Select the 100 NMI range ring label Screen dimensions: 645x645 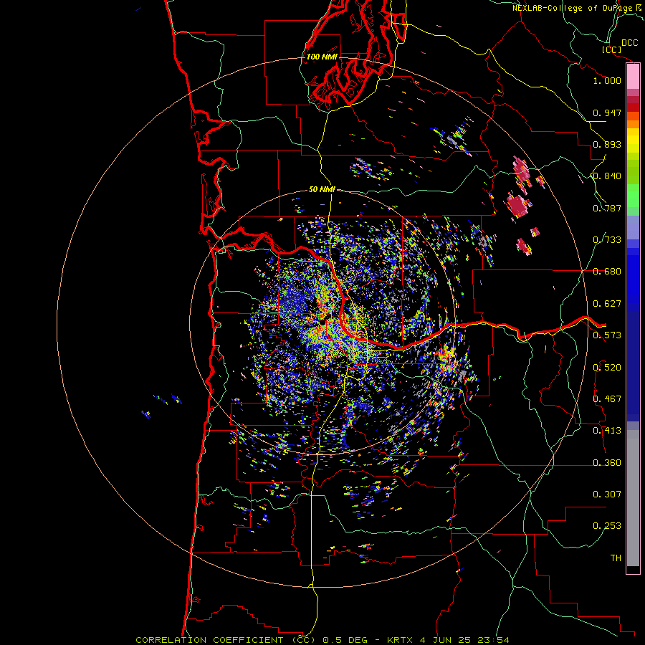tap(322, 57)
